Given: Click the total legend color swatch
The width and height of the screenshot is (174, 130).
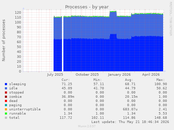Looking at the screenshot, I should coord(6,118).
